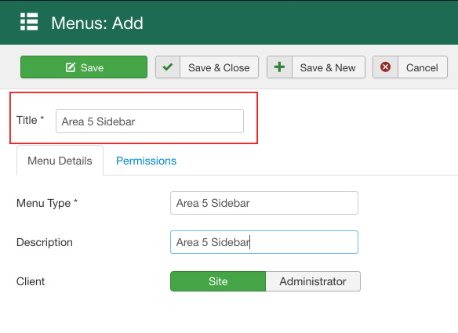The image size is (458, 333).
Task: Select Site as the client
Action: tap(218, 281)
